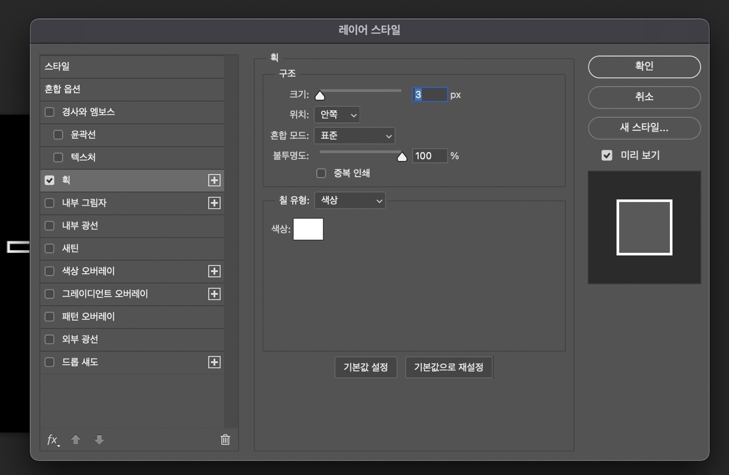Add another 내부 그림자 with plus icon
729x475 pixels.
click(x=214, y=203)
